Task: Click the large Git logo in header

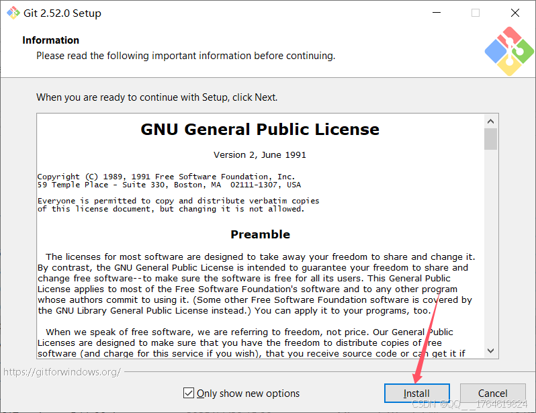Action: [509, 51]
